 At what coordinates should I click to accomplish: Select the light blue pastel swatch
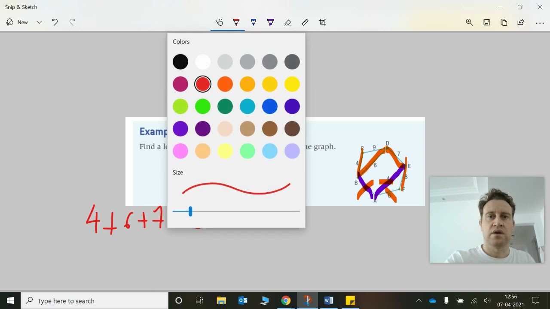point(270,151)
